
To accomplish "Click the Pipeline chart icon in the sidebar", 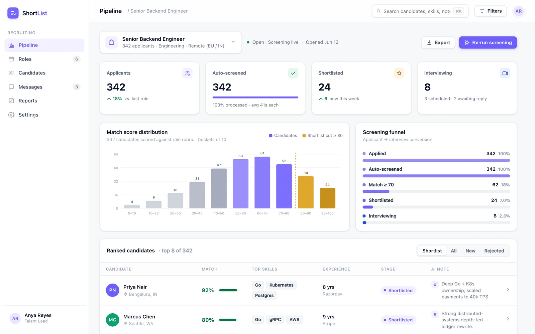I will pos(11,45).
